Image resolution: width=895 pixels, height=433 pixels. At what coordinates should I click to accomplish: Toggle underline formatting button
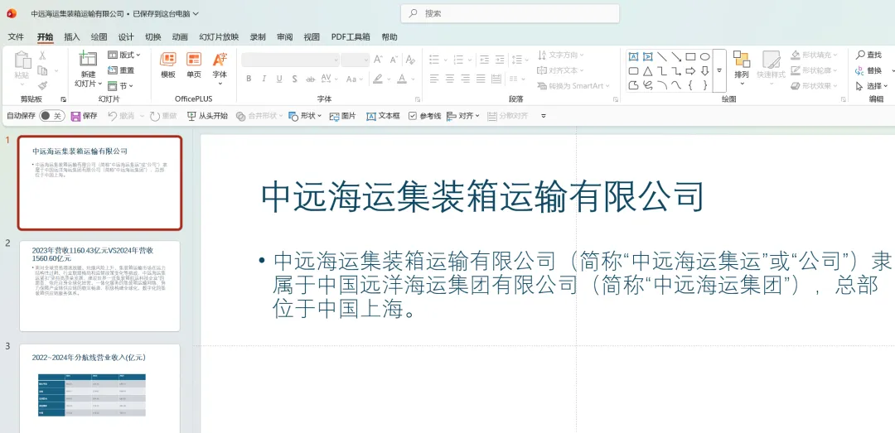pos(279,79)
